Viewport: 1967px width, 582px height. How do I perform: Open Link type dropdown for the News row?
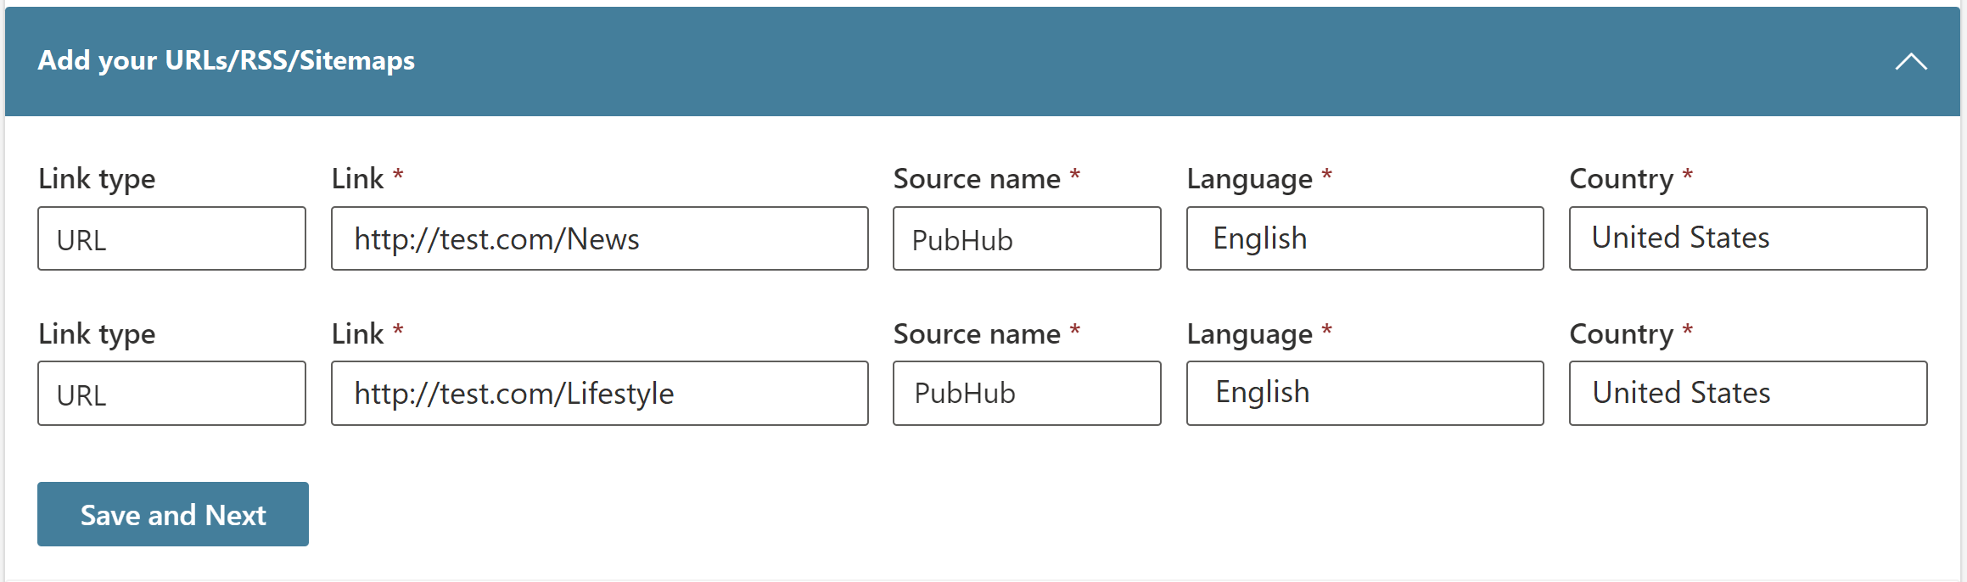point(171,238)
